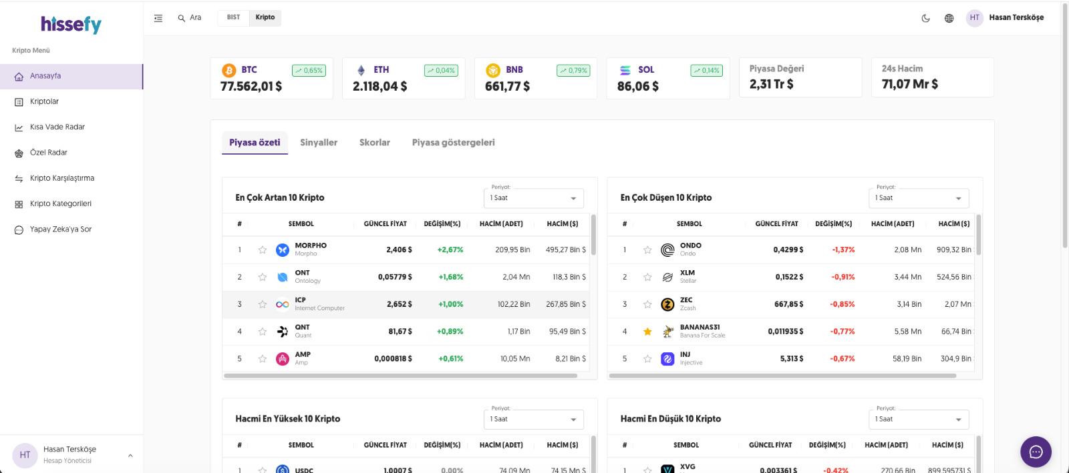Open language globe icon
1069x473 pixels.
coord(949,18)
